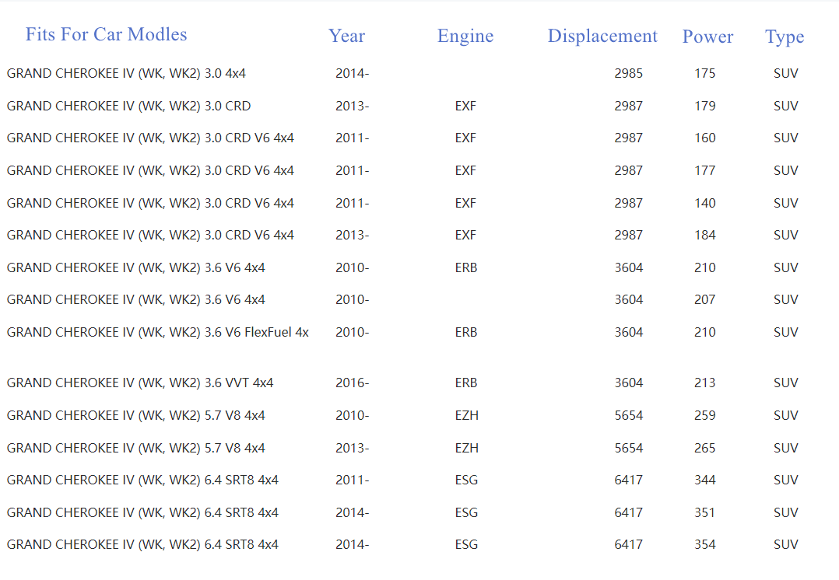The height and width of the screenshot is (580, 839).
Task: Select the SUV type in the 175 power row
Action: click(x=785, y=73)
